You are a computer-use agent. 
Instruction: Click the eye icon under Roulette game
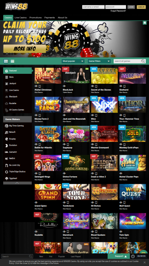pos(36,231)
